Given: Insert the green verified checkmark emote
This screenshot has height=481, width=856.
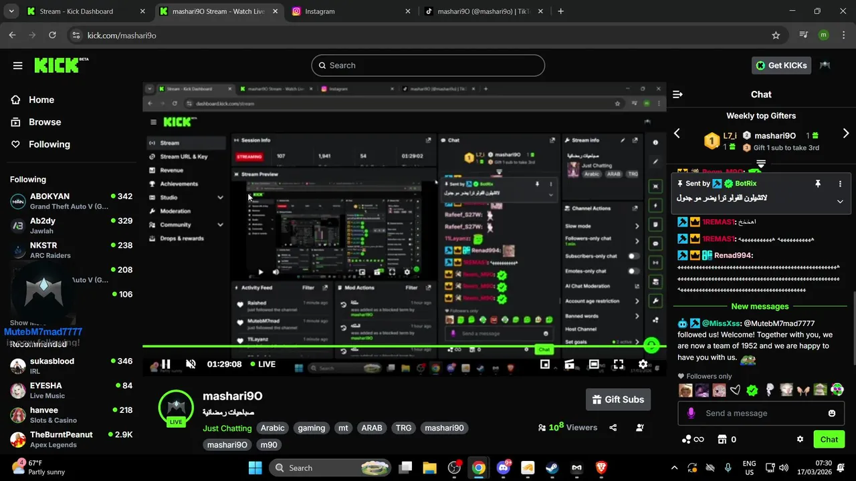Looking at the screenshot, I should [752, 390].
